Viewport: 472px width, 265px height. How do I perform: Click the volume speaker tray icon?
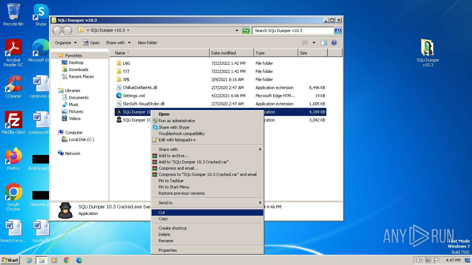(419, 260)
